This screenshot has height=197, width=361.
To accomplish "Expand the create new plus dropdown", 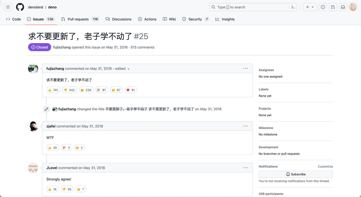I will [x=310, y=7].
